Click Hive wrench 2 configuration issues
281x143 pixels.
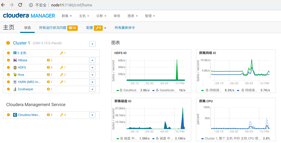coord(63,75)
